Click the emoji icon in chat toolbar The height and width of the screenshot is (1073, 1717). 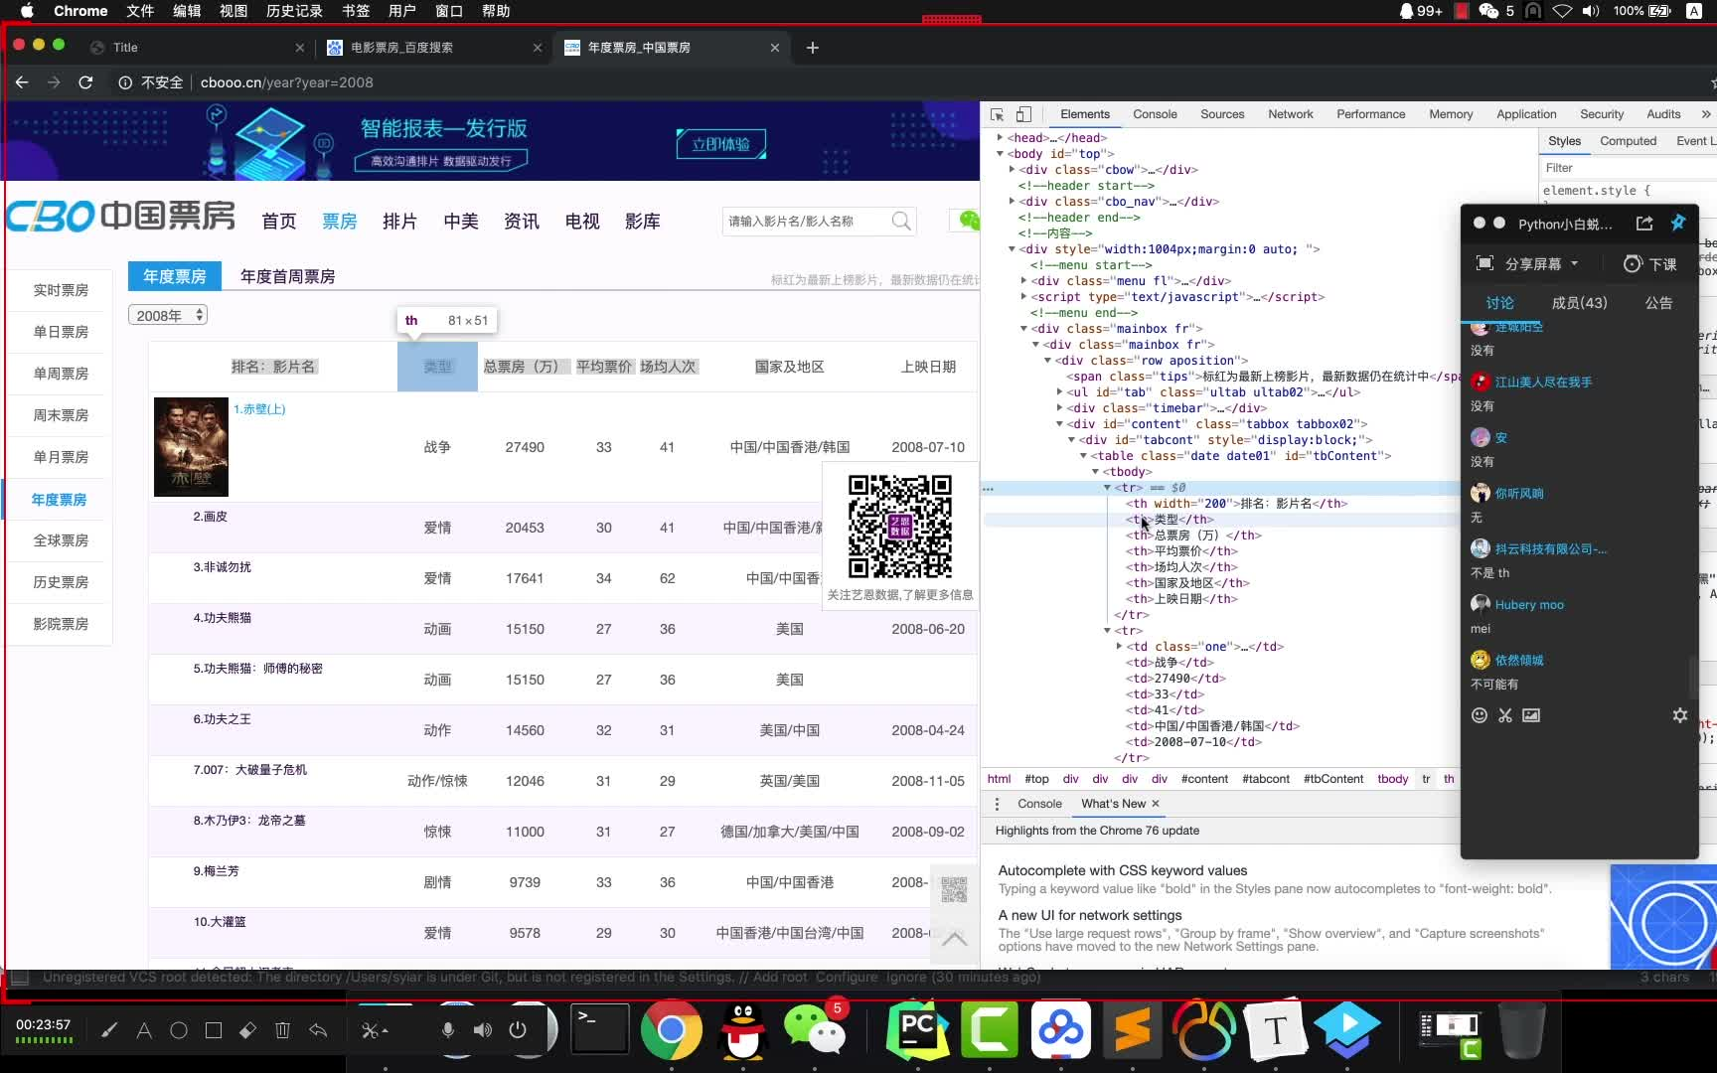point(1480,715)
